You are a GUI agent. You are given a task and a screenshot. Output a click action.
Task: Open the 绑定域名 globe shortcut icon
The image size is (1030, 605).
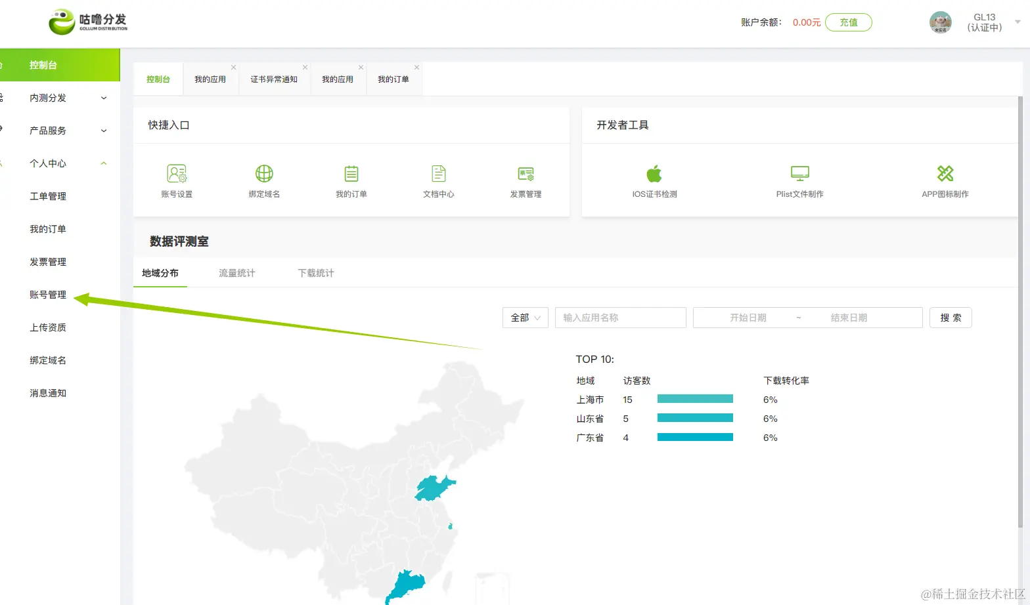(x=264, y=173)
